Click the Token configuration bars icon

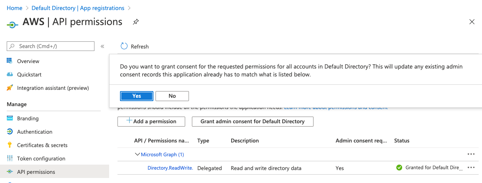(x=10, y=158)
